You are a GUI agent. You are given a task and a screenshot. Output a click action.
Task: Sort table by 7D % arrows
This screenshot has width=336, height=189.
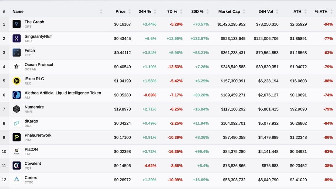click(181, 12)
